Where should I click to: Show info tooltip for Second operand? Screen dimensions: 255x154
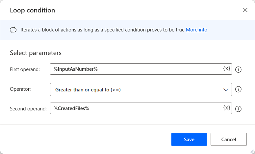coord(239,109)
